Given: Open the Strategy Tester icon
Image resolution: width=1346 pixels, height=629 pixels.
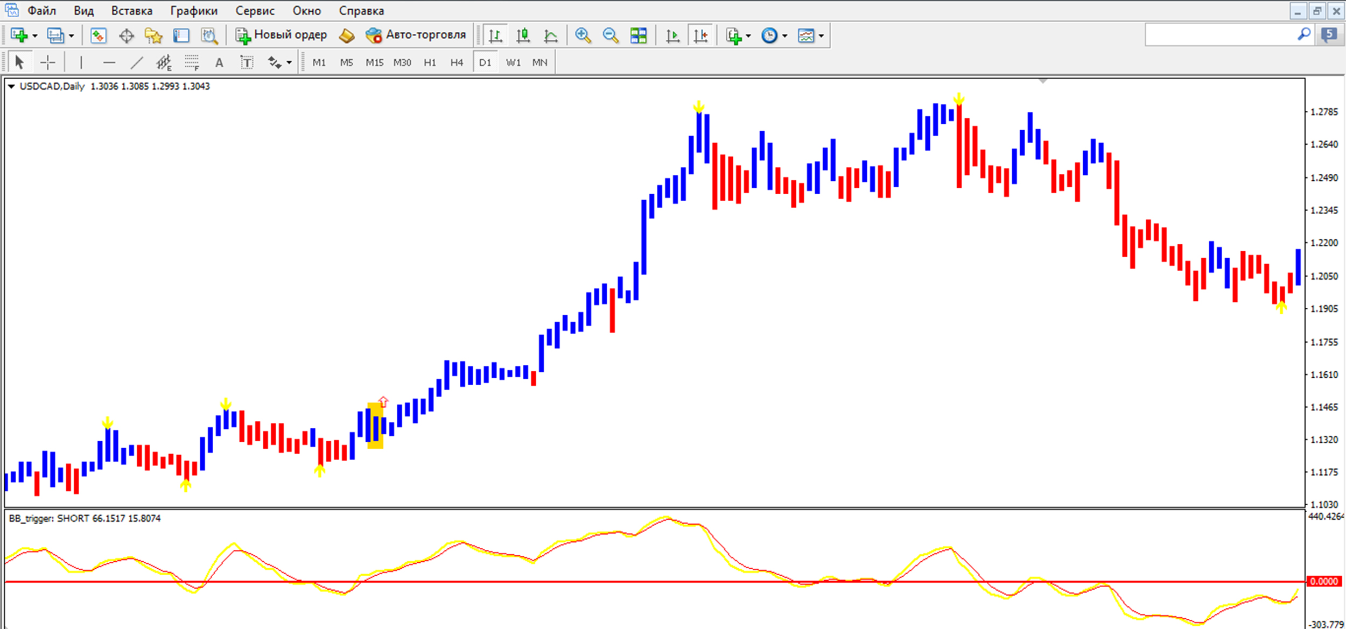Looking at the screenshot, I should [x=209, y=36].
